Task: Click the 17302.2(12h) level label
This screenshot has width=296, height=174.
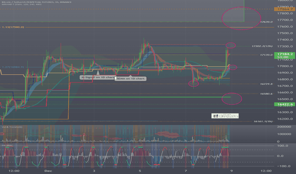Action: 262,46
